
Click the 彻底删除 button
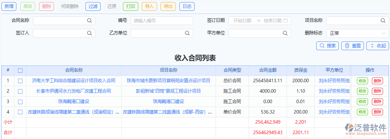(70, 7)
